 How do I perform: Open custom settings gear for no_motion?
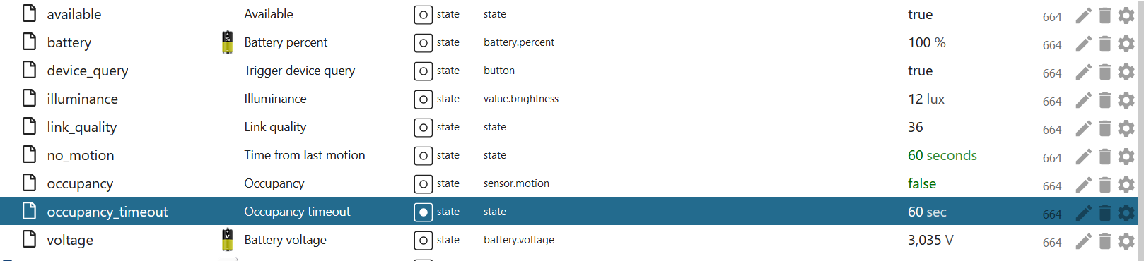pyautogui.click(x=1126, y=157)
